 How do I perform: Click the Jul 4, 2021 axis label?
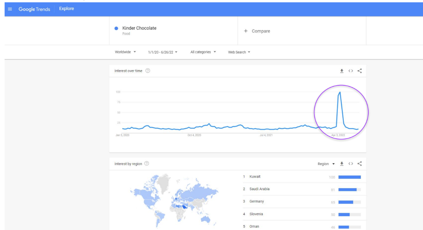pyautogui.click(x=266, y=135)
